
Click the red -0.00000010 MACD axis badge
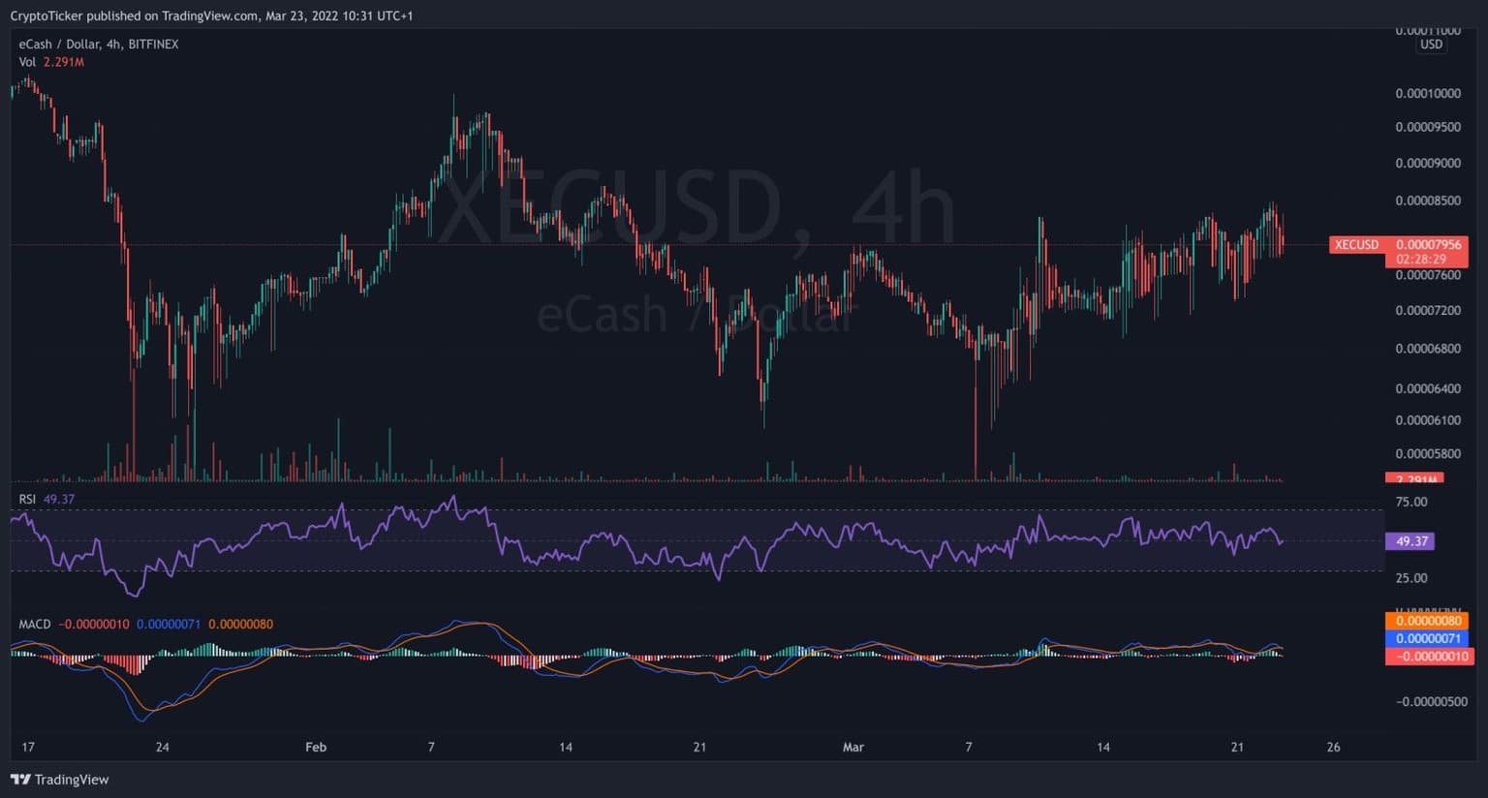(1427, 656)
